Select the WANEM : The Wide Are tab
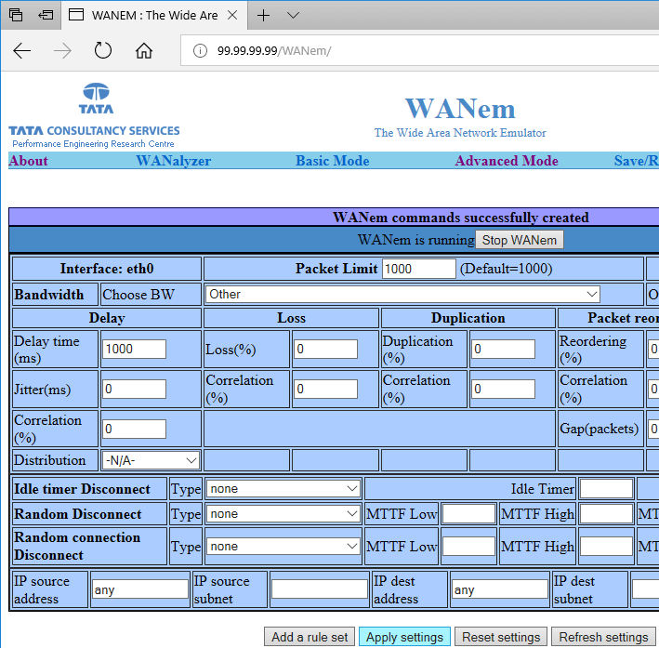659x648 pixels. pyautogui.click(x=154, y=16)
